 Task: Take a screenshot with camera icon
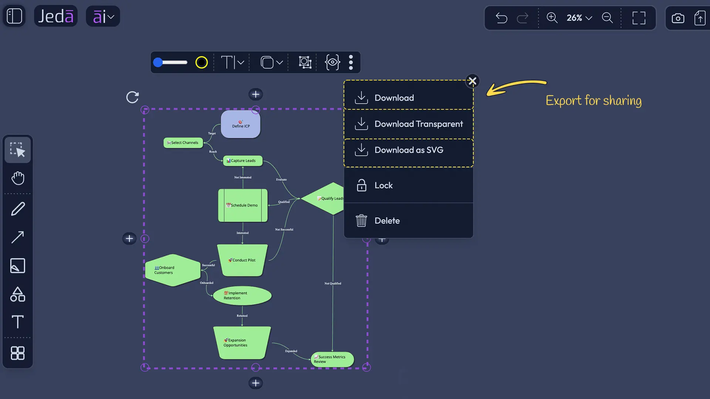[678, 18]
